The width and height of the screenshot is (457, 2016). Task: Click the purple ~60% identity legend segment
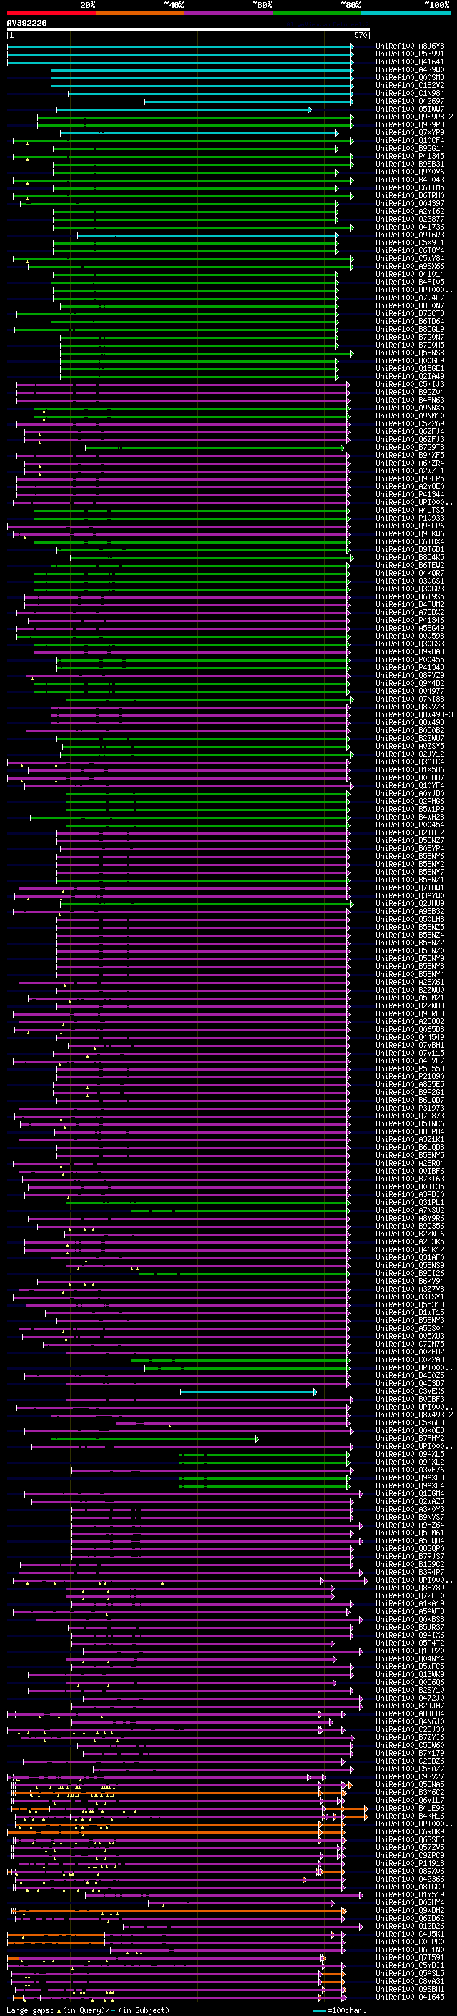tap(228, 13)
